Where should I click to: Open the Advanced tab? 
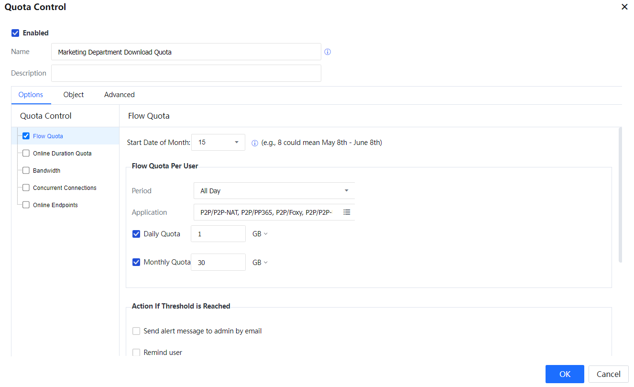click(119, 95)
